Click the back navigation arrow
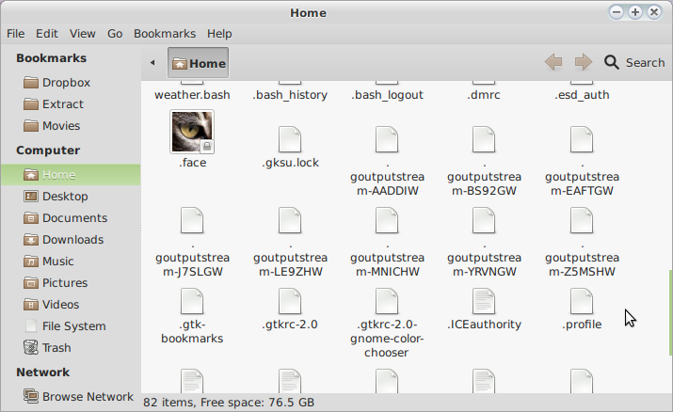Viewport: 673px width, 412px height. click(x=553, y=62)
